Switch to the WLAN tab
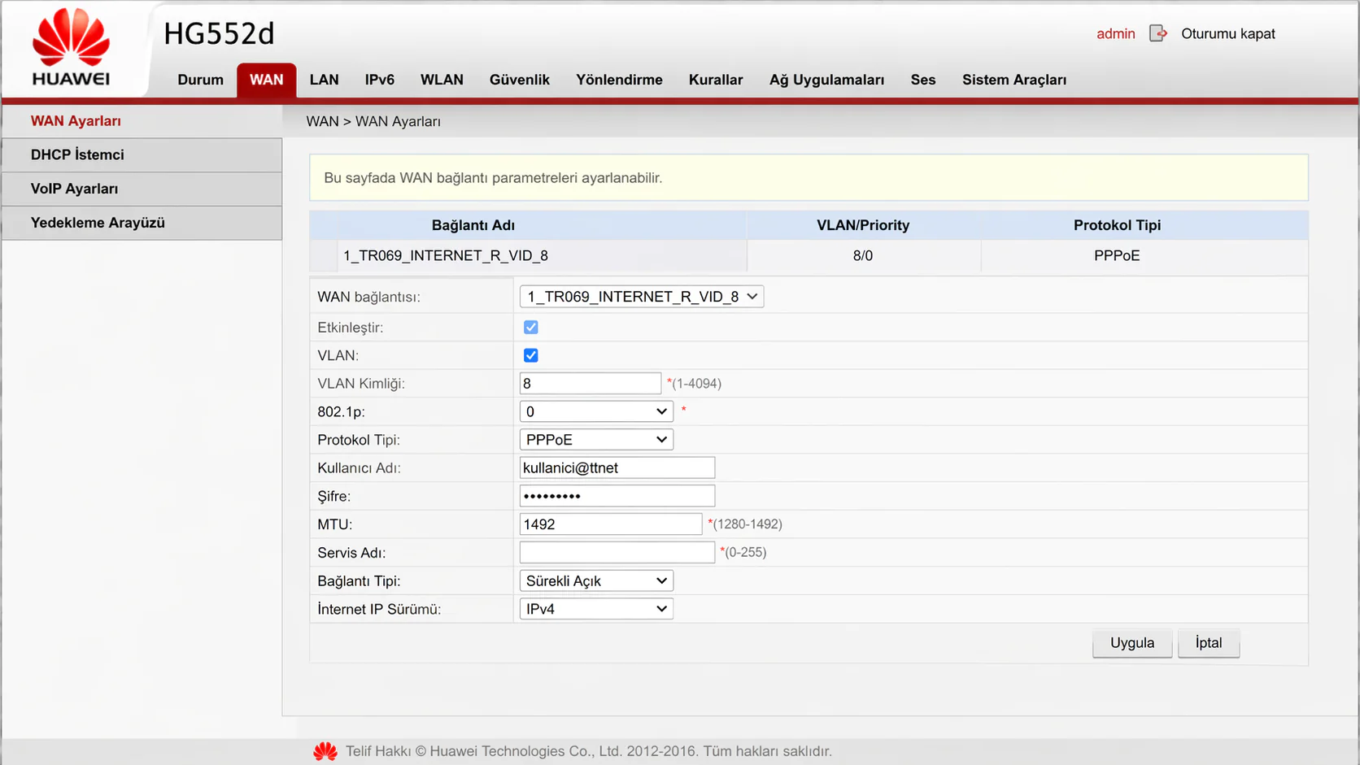 442,80
